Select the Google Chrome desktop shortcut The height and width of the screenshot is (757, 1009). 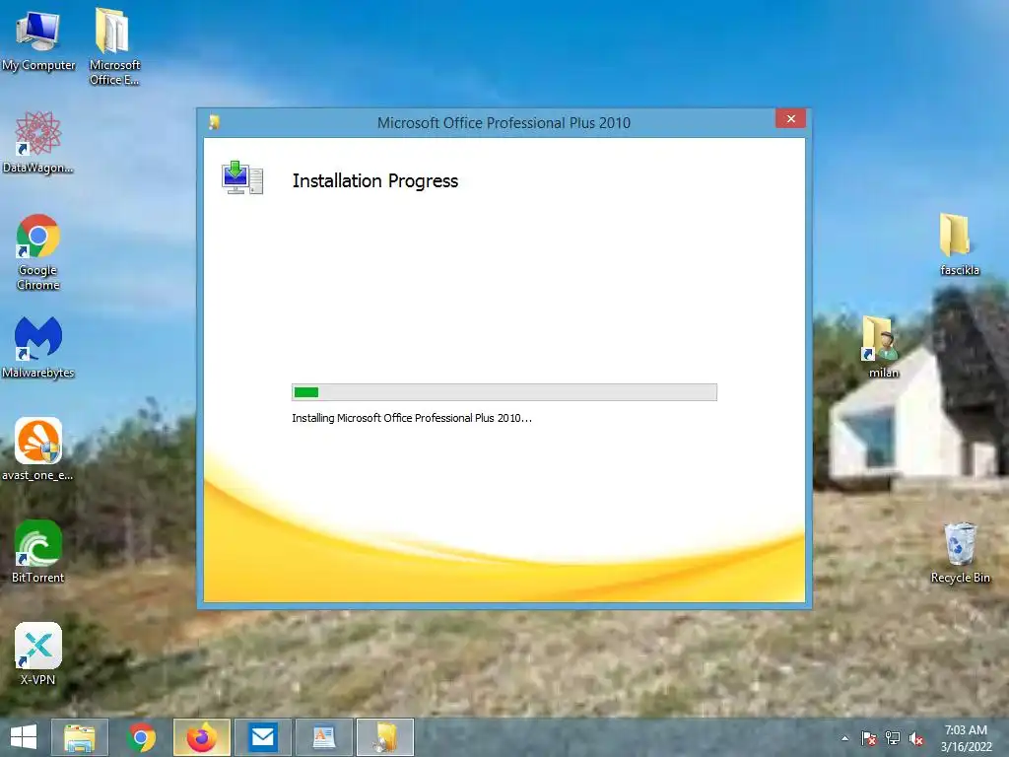38,251
